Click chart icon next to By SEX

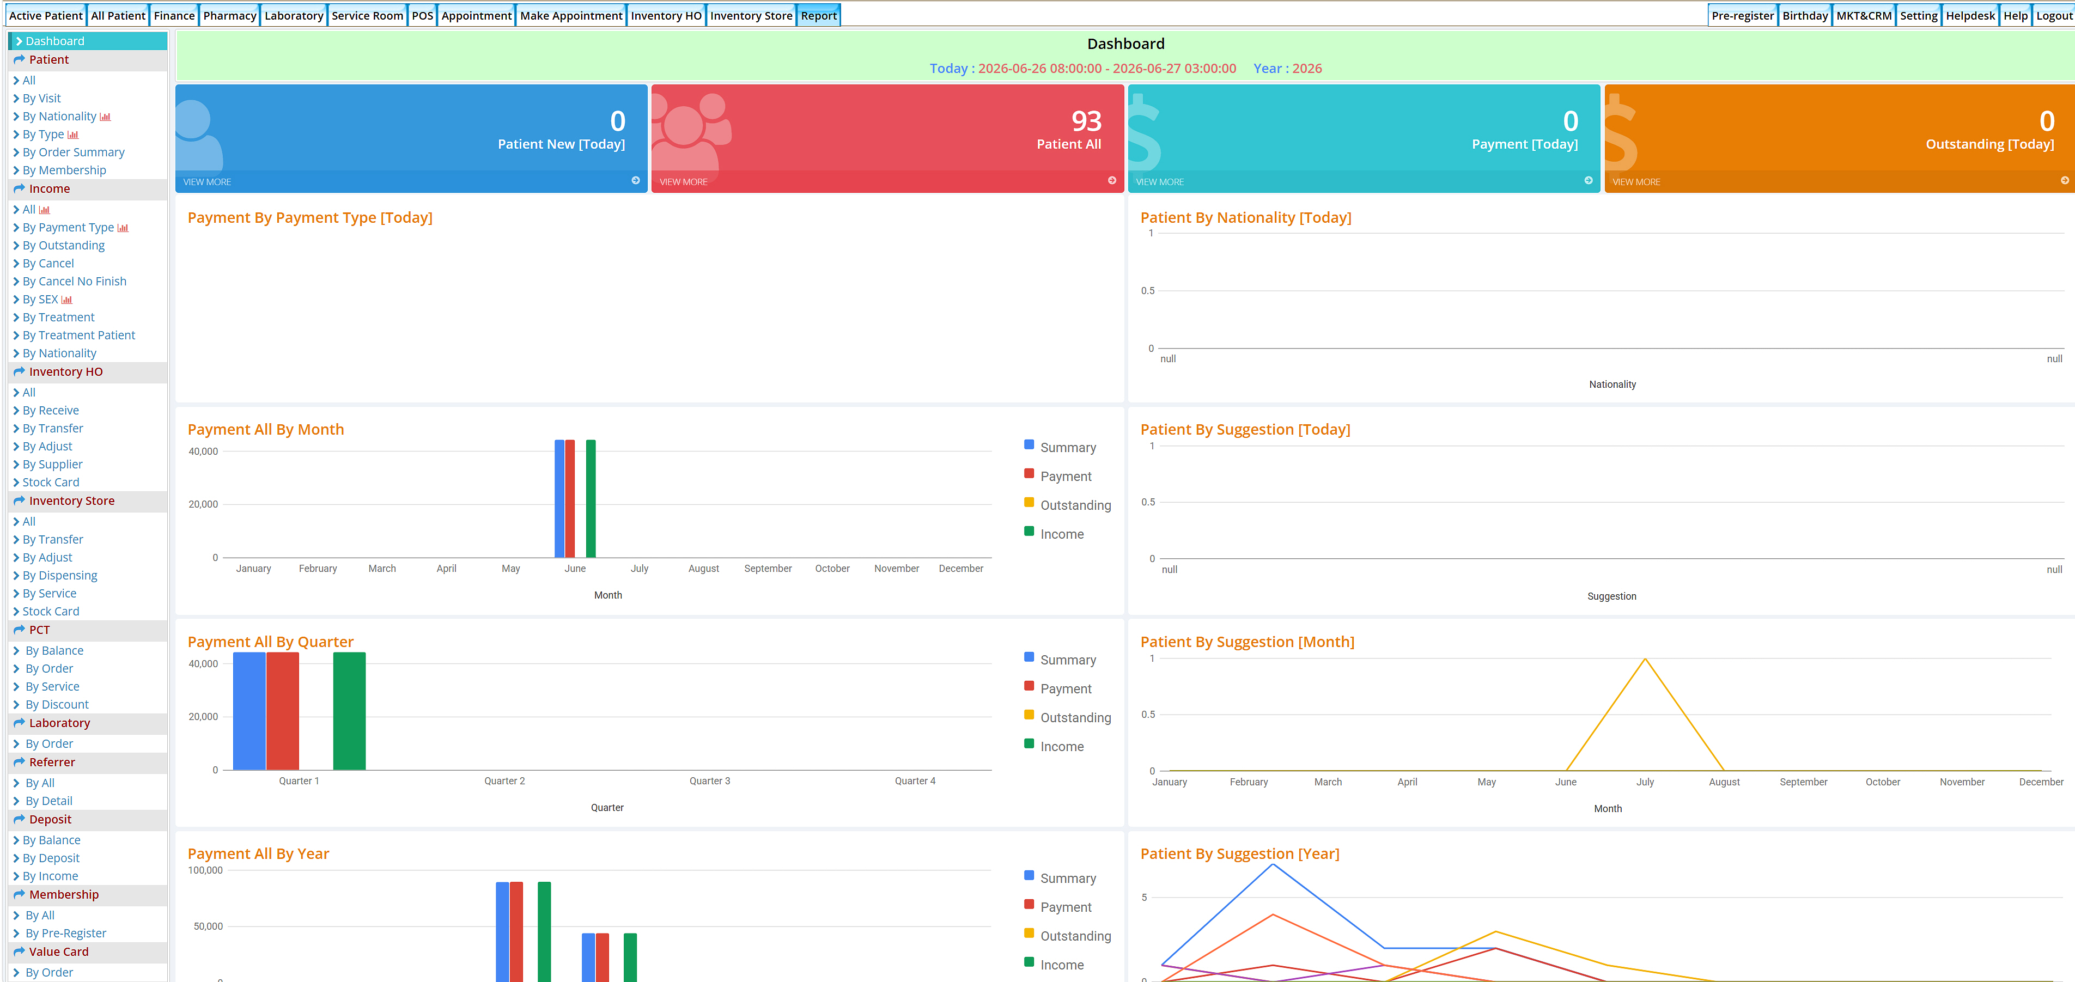(67, 300)
